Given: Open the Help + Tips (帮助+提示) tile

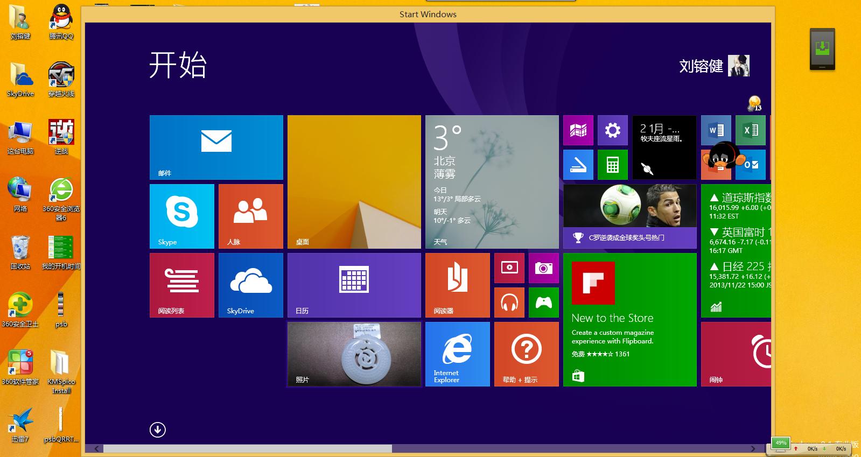Looking at the screenshot, I should tap(526, 354).
